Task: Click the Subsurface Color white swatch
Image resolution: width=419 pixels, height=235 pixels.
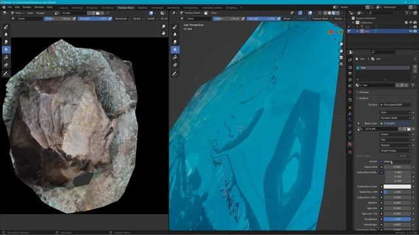Action: tap(397, 187)
